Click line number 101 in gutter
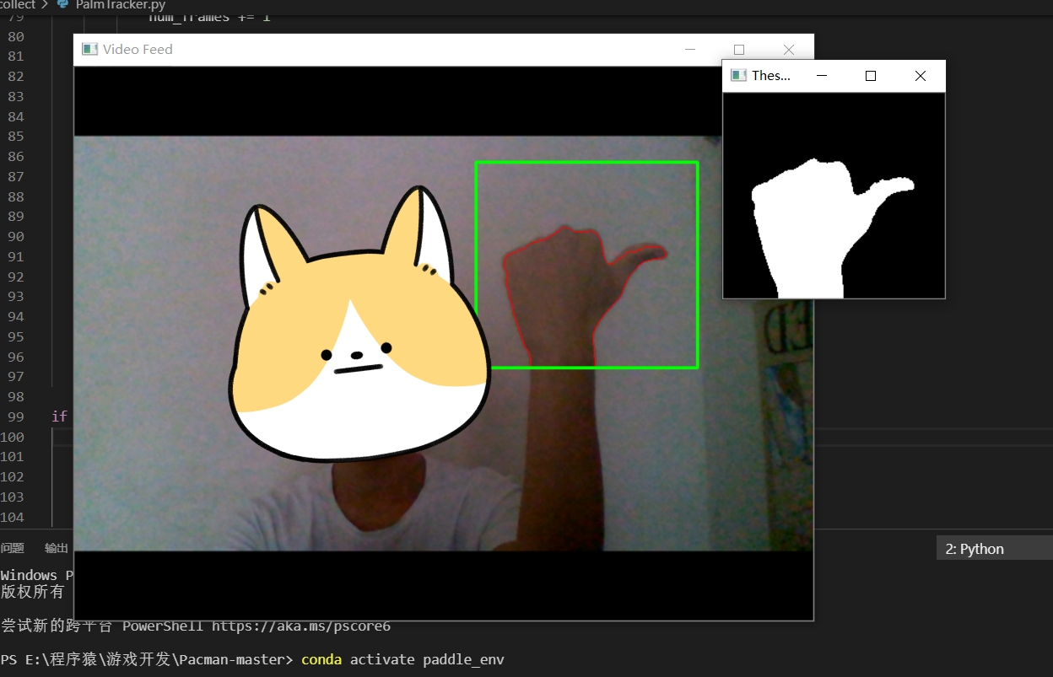Viewport: 1053px width, 677px height. tap(13, 456)
